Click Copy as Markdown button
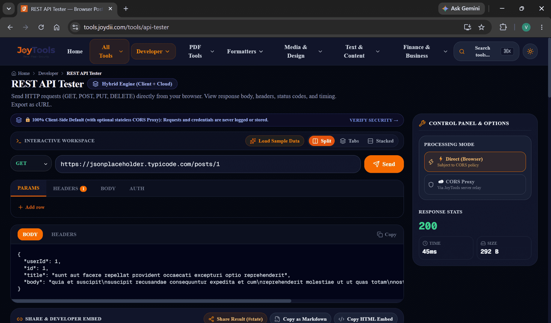This screenshot has height=323, width=551. [x=300, y=319]
